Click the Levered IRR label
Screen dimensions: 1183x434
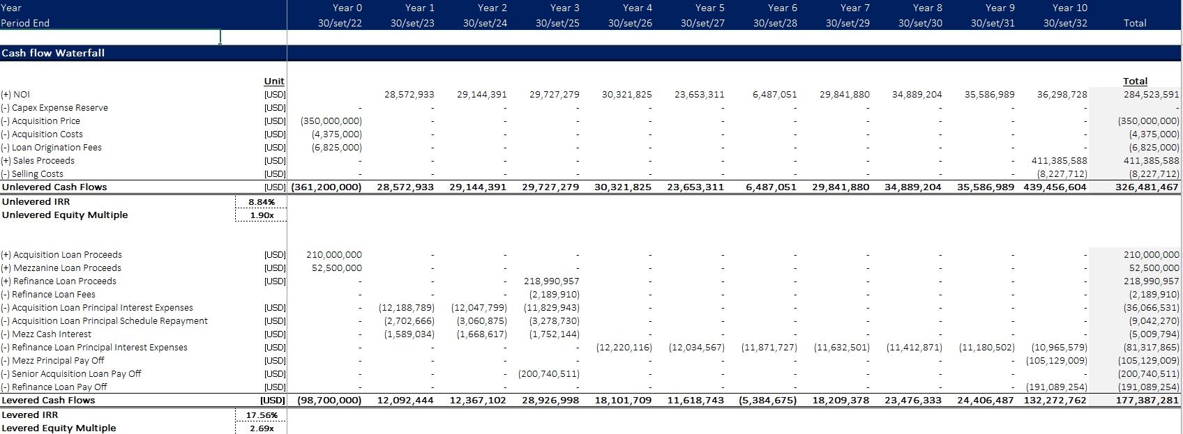tap(30, 415)
